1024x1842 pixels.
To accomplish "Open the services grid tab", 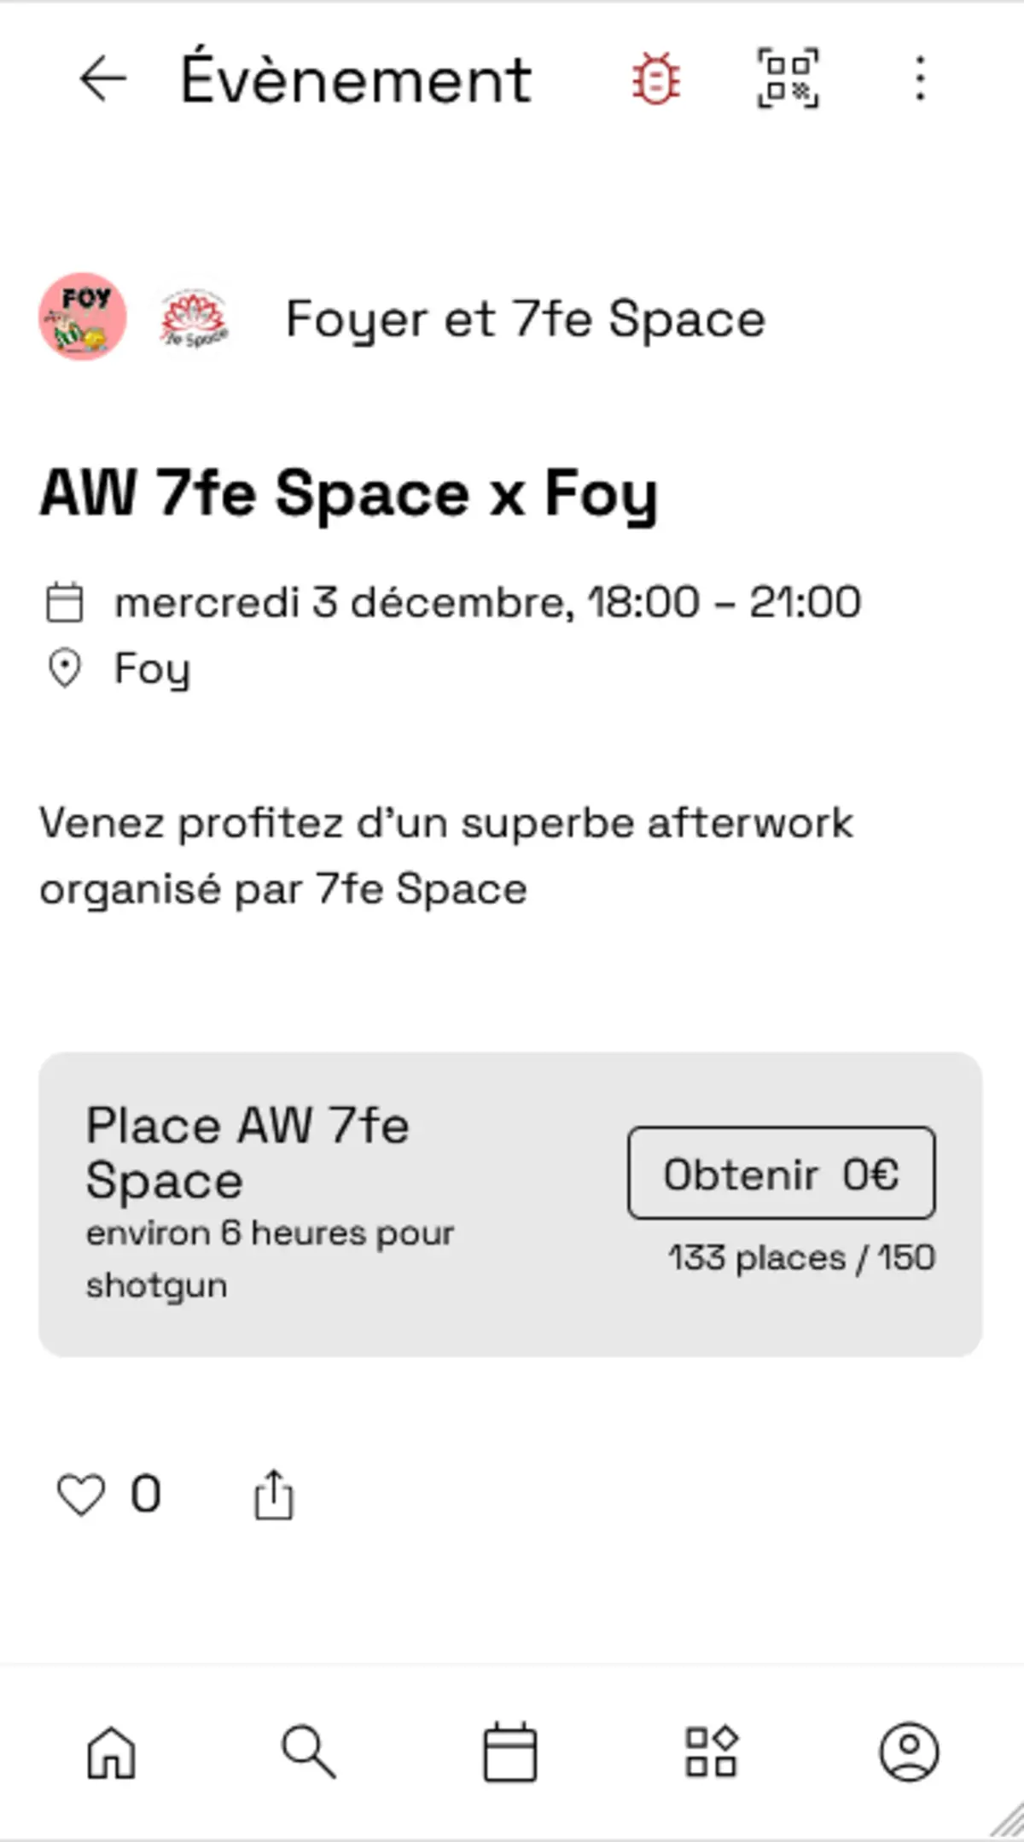I will pyautogui.click(x=711, y=1752).
